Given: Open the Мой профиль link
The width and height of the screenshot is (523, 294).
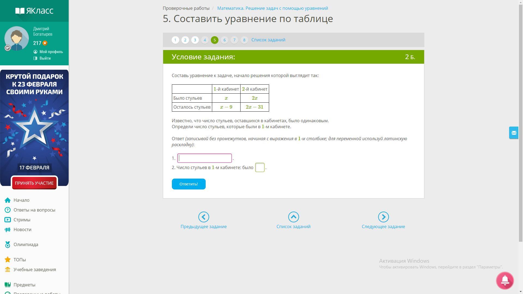Looking at the screenshot, I should coord(51,52).
